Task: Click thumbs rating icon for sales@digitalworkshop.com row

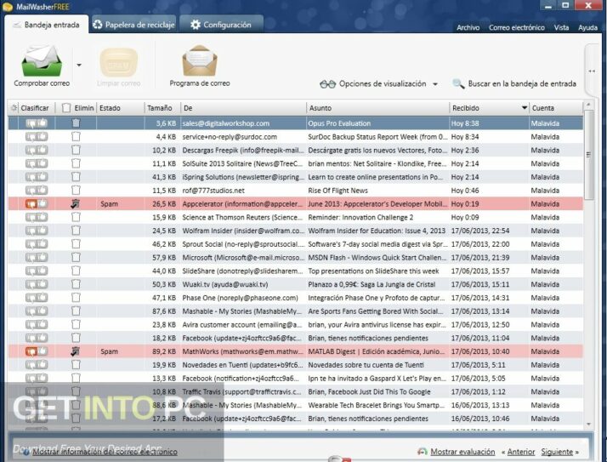Action: click(37, 123)
